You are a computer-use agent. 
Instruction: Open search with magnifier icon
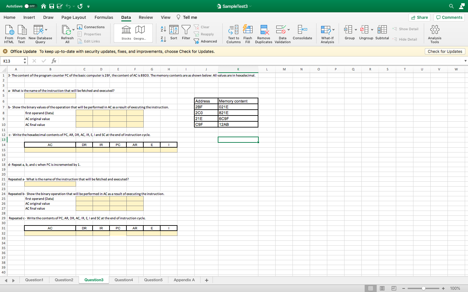451,6
